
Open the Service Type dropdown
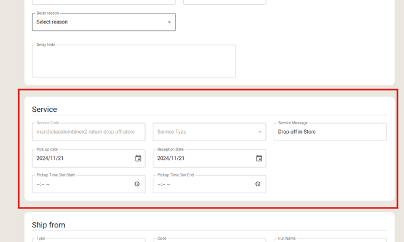tap(210, 132)
